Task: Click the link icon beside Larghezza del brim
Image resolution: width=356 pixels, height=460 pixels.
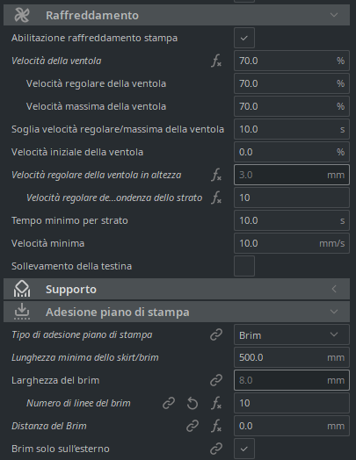Action: 216,380
